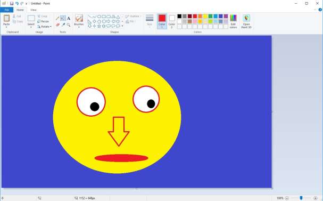
Task: Choose the Rounded rectangle shape
Action: click(x=109, y=17)
